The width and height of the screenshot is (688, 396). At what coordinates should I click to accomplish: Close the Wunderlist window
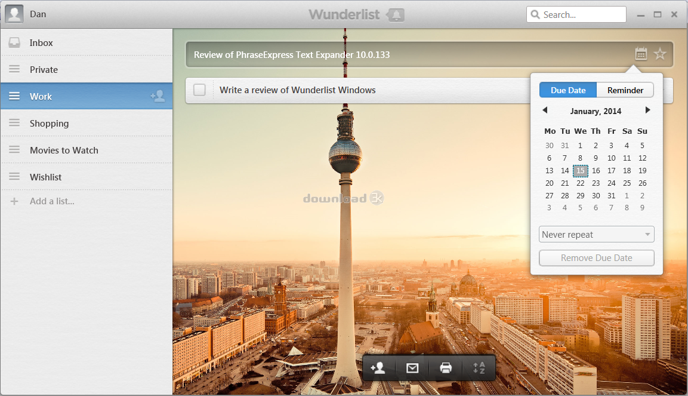[674, 15]
